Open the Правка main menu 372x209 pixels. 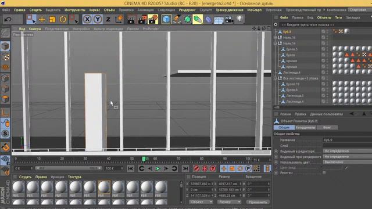tap(19, 10)
